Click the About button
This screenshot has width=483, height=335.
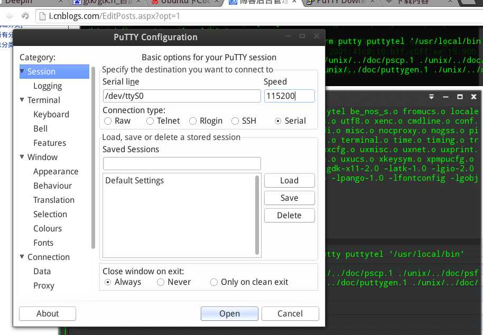(x=48, y=313)
